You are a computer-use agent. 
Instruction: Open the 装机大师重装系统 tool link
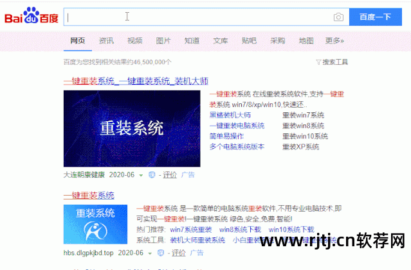197,240
